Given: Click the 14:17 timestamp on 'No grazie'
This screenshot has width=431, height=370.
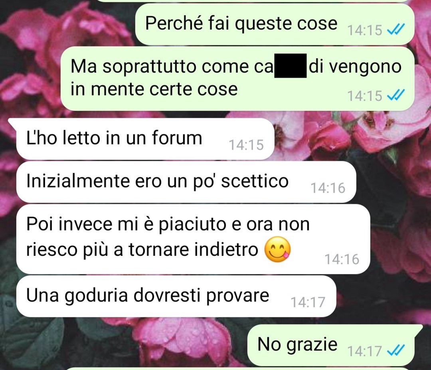Looking at the screenshot, I should click(x=365, y=351).
